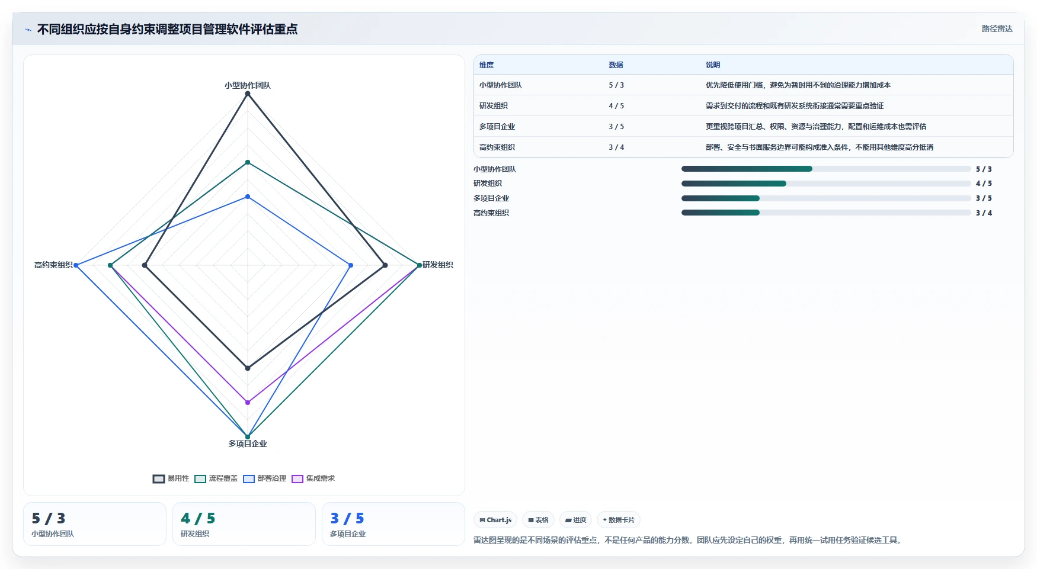Open the 路径雷达 label at top right

pos(997,28)
